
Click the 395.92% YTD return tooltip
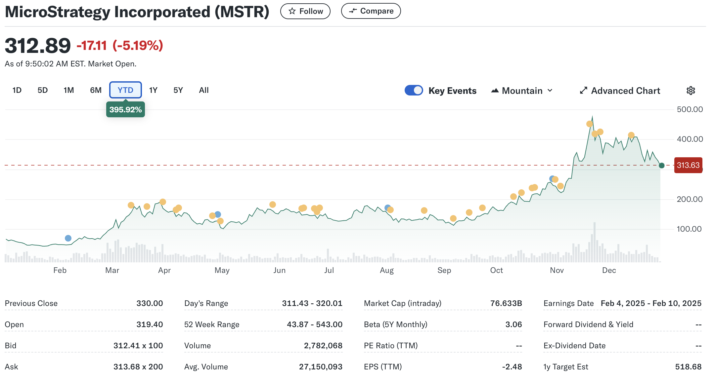(125, 109)
